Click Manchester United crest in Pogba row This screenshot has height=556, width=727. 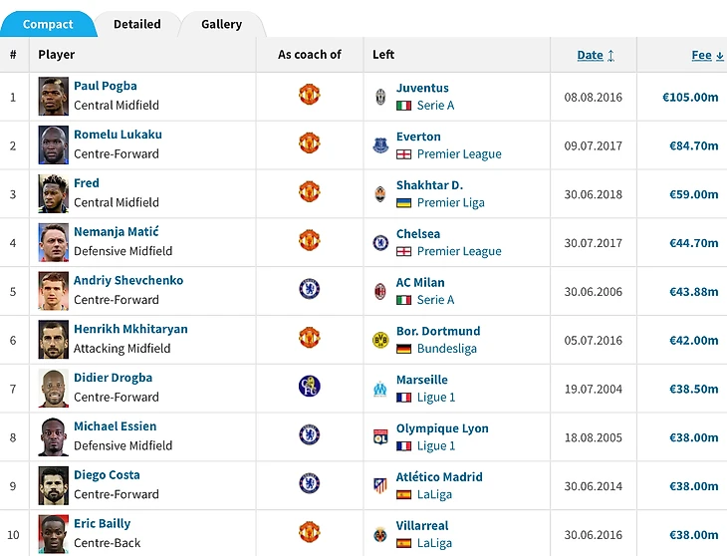[310, 95]
